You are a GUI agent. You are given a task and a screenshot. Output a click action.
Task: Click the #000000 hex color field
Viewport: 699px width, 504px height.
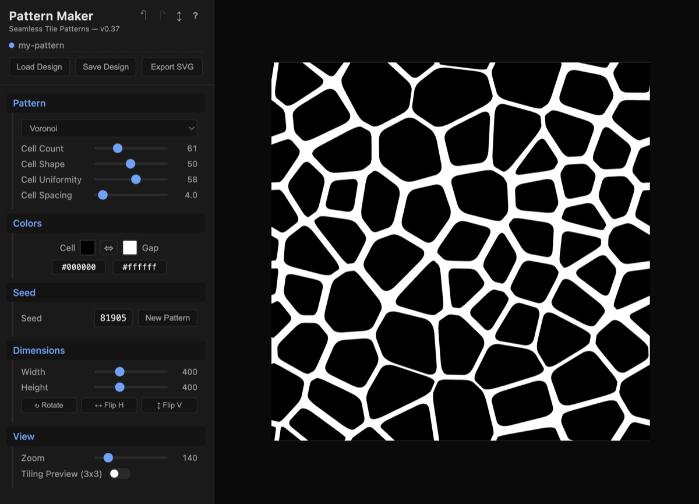pos(79,267)
